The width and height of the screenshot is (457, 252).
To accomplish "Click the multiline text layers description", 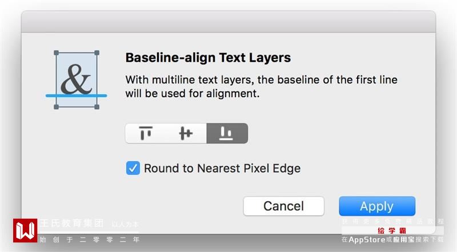I will [261, 86].
